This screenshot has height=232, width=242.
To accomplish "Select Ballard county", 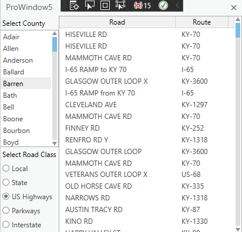I will click(x=26, y=72).
